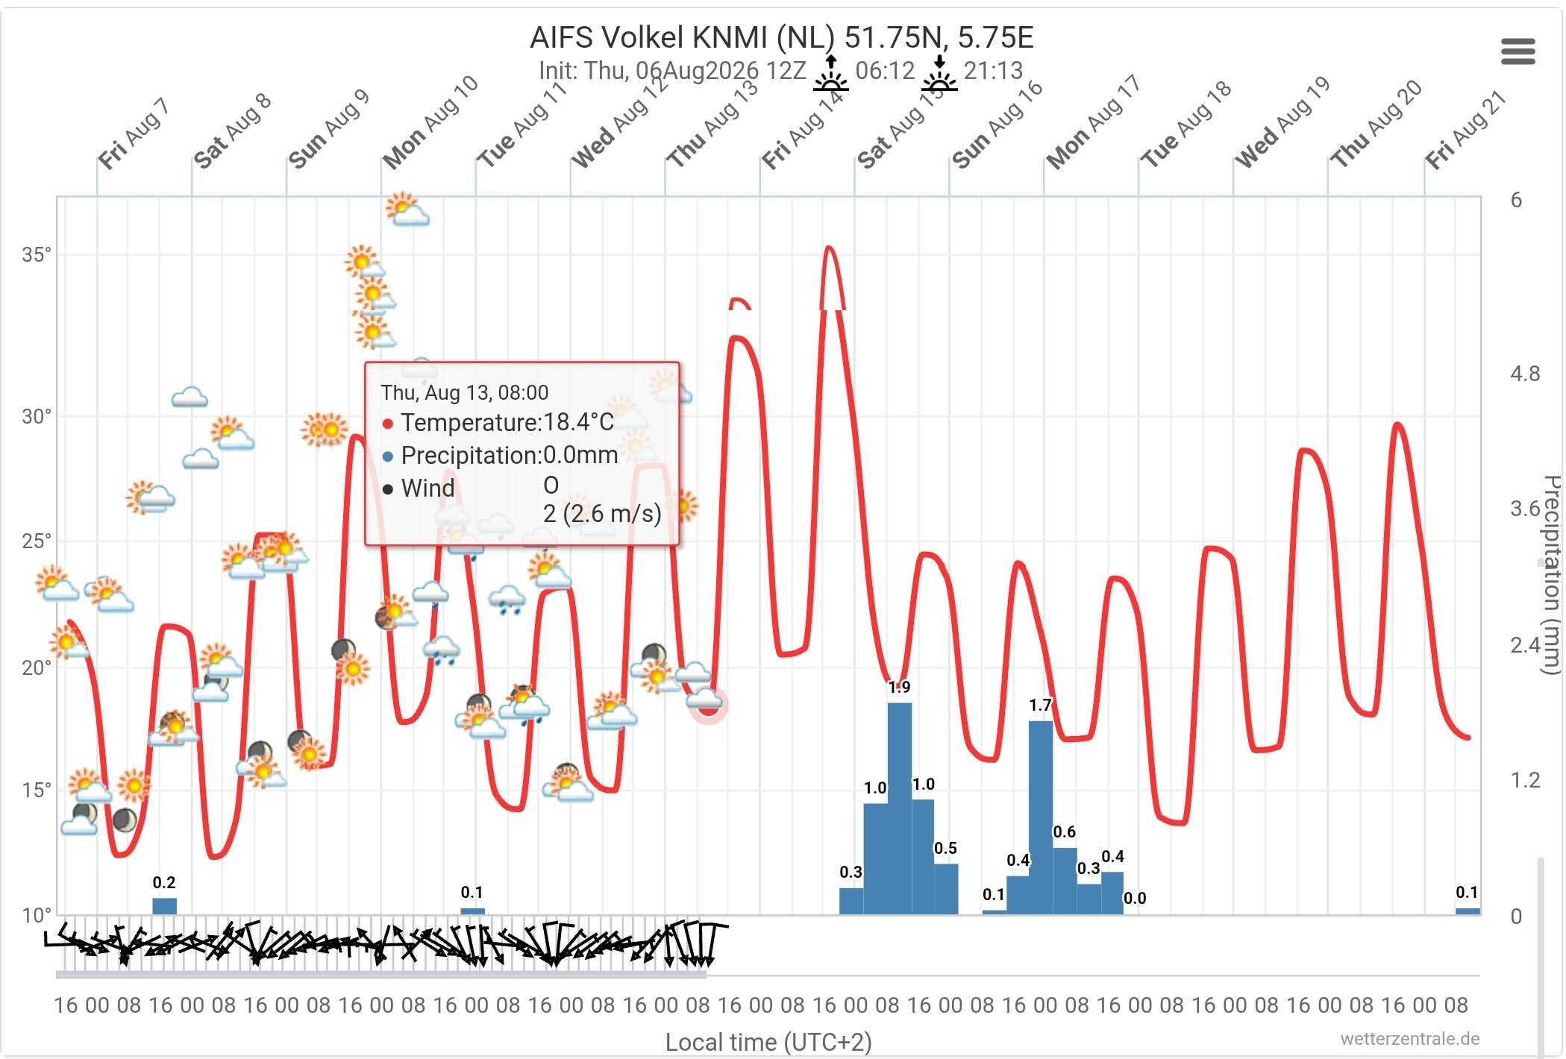
Task: Select the 'Tue Aug 11' date label
Action: click(x=522, y=125)
